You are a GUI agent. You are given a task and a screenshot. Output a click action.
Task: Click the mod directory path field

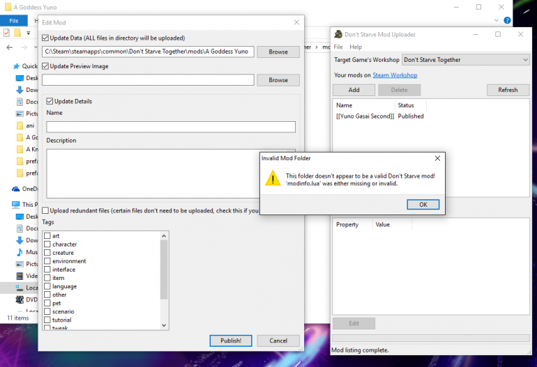point(148,52)
